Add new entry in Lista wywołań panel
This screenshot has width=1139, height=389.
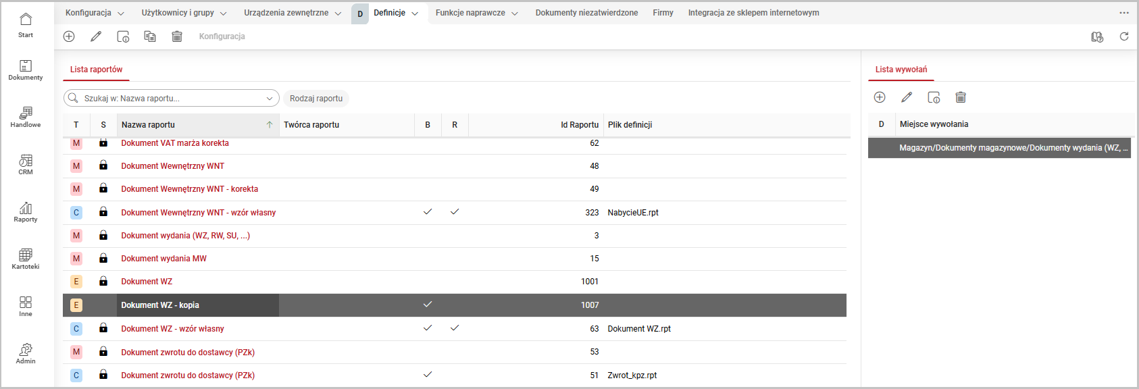(x=880, y=97)
